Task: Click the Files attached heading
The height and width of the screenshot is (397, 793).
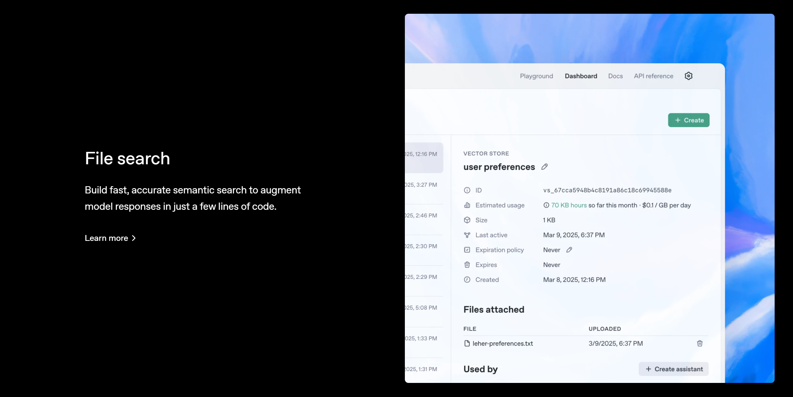Action: pyautogui.click(x=494, y=309)
